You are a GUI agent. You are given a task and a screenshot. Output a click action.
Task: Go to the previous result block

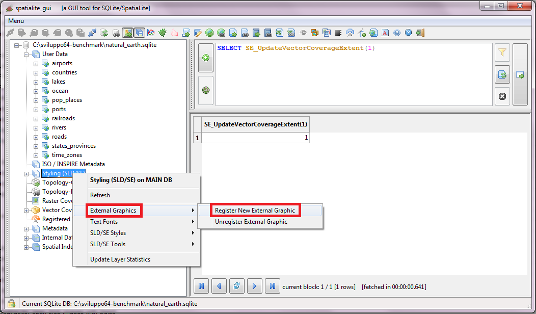point(219,286)
